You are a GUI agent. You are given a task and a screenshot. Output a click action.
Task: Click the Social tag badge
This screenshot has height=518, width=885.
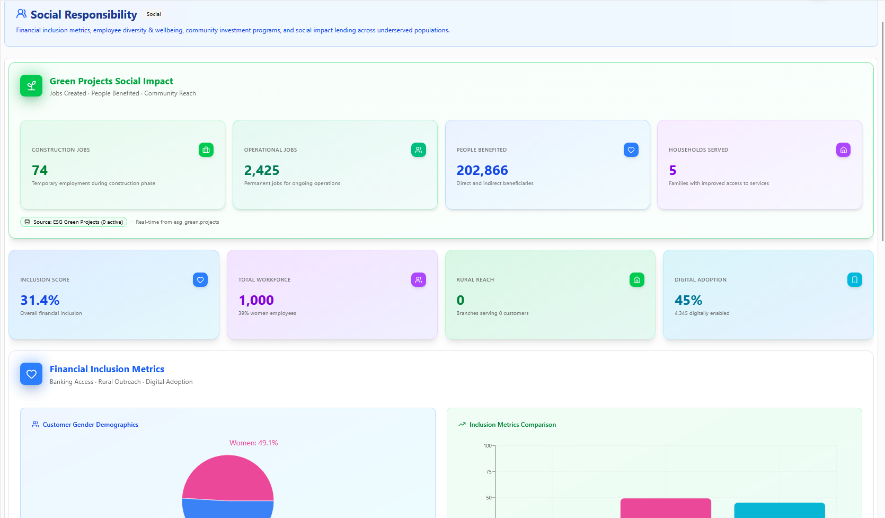(154, 14)
